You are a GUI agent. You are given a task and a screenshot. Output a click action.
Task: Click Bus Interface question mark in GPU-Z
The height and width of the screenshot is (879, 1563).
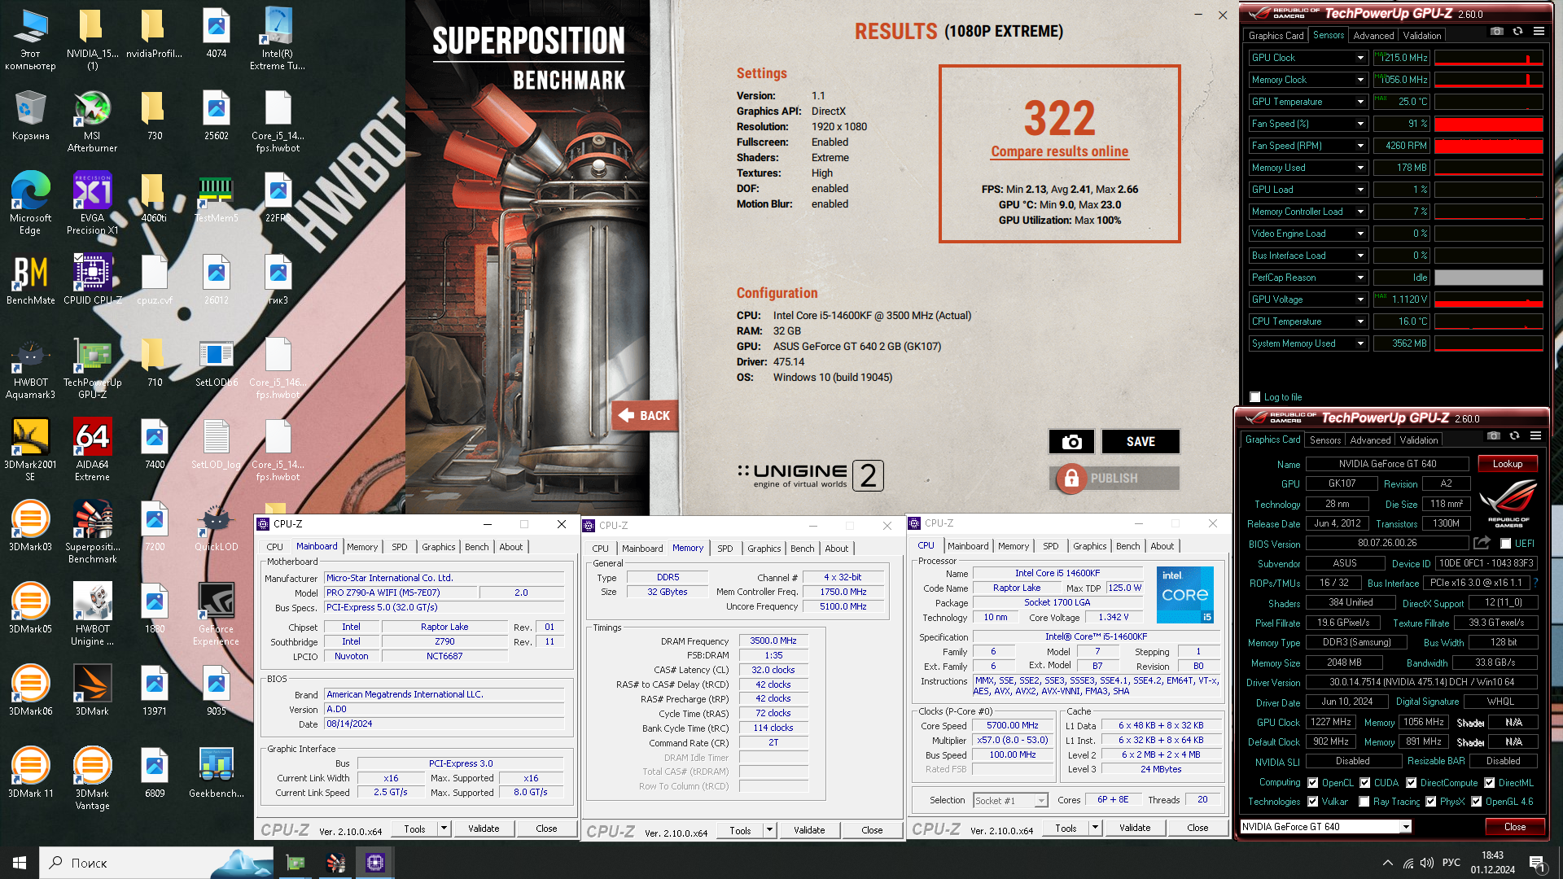(x=1535, y=583)
